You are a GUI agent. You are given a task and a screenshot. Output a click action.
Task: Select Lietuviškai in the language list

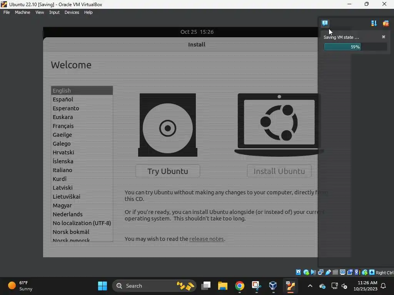click(82, 196)
